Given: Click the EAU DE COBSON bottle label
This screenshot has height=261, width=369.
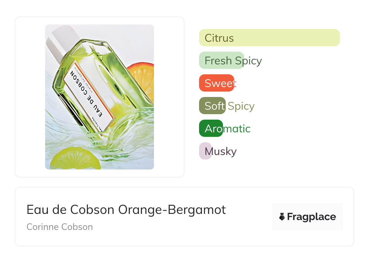Looking at the screenshot, I should pos(88,95).
